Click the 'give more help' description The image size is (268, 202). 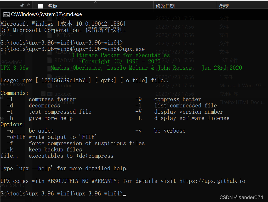[x=51, y=118]
